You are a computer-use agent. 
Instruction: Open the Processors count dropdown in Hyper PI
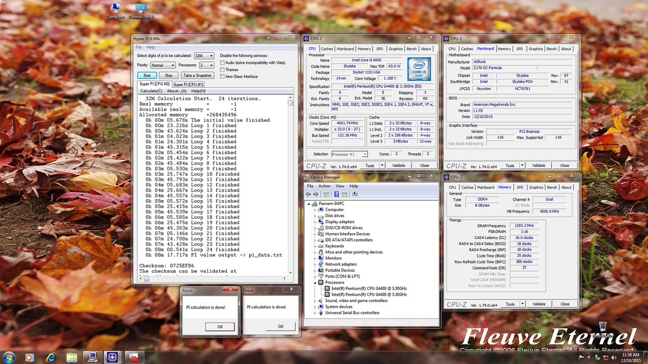(206, 65)
